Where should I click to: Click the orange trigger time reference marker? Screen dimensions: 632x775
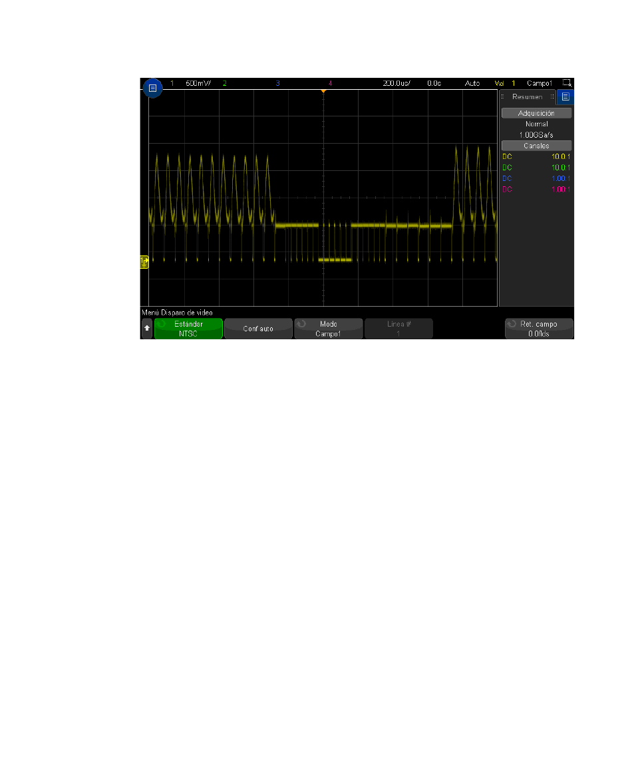(x=323, y=91)
